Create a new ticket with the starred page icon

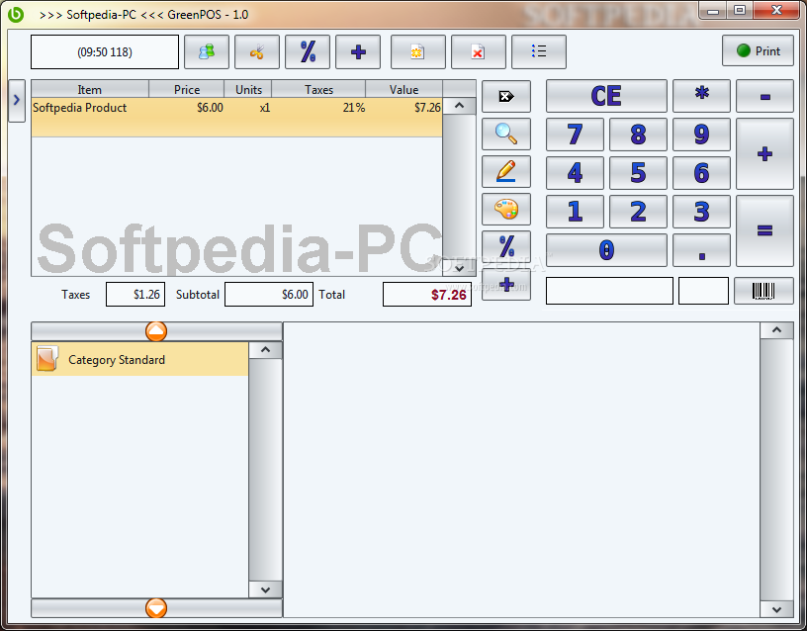[418, 51]
